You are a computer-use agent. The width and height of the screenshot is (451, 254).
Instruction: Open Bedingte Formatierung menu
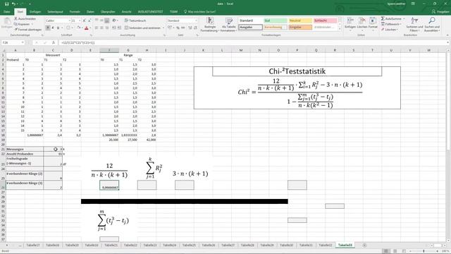coord(210,24)
